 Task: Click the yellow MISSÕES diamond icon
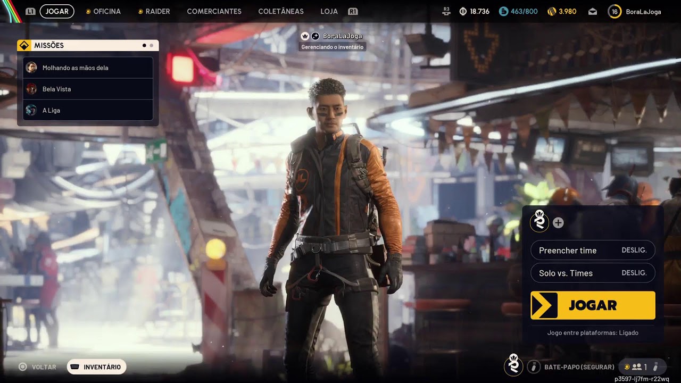point(23,45)
